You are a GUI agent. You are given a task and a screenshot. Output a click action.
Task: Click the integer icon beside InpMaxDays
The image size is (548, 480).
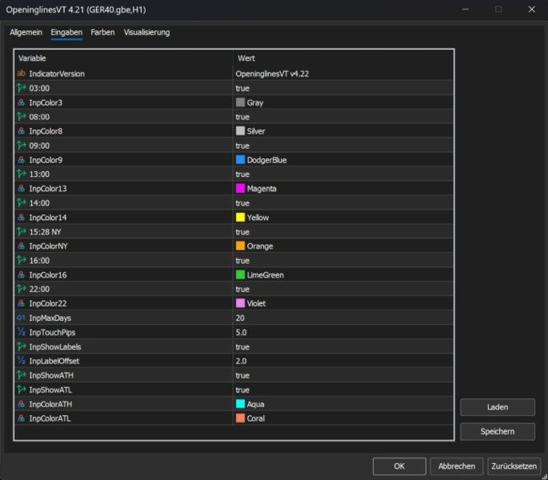tap(21, 318)
